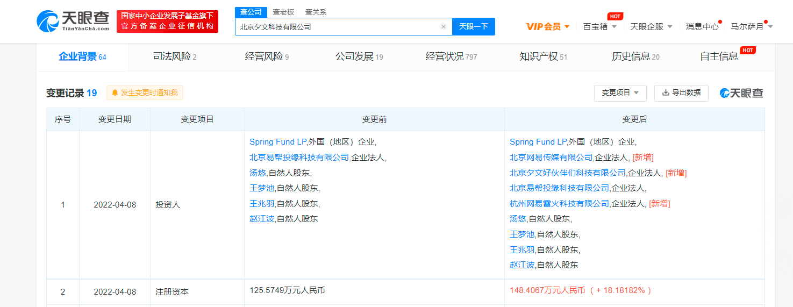Screen dimensions: 793x307
Task: Open 北京网易传媒有限公司 link
Action: (x=551, y=158)
